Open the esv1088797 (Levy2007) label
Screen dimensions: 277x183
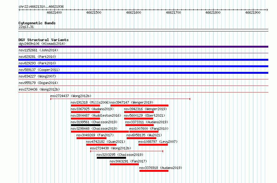[x=158, y=142]
